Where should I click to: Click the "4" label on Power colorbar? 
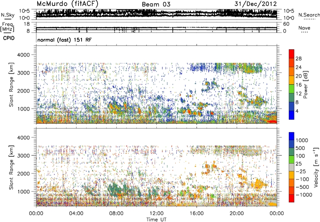coord(297,111)
